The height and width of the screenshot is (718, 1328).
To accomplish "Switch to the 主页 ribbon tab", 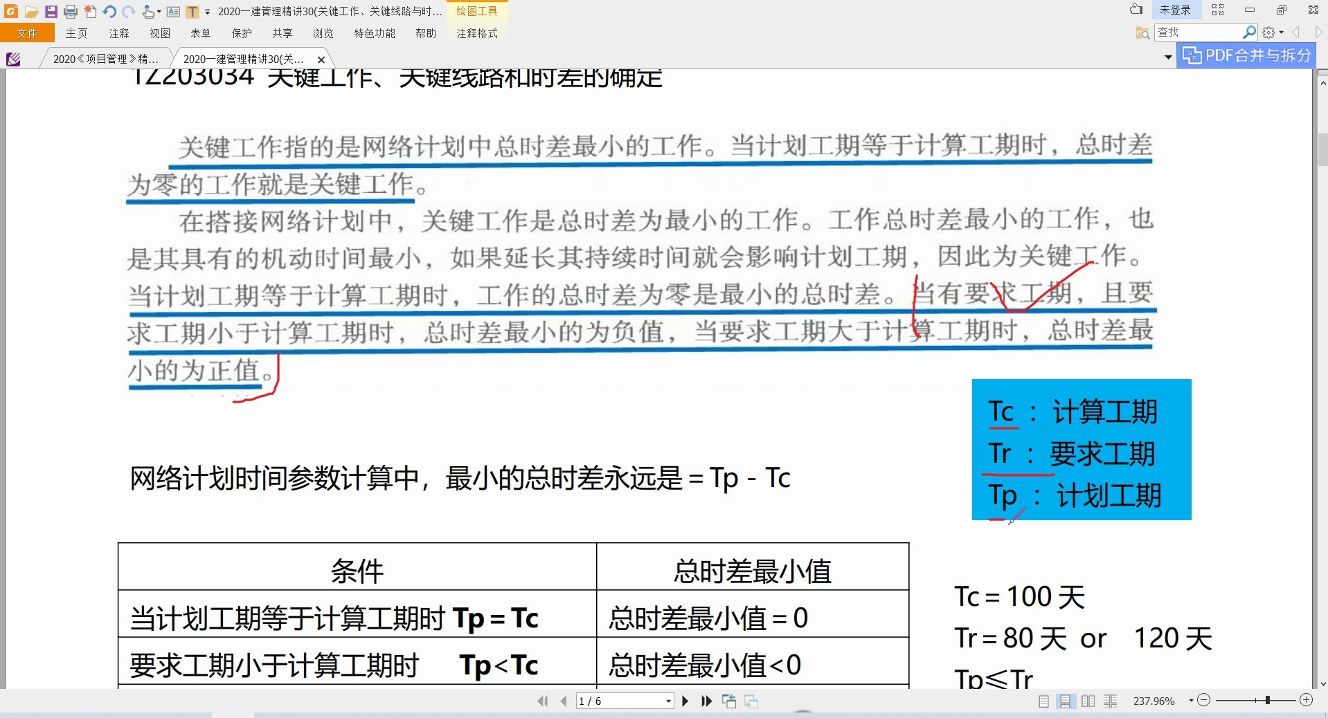I will pos(76,33).
